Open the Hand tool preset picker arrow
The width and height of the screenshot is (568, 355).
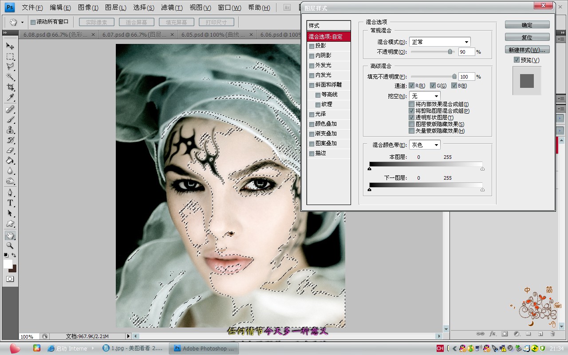22,22
